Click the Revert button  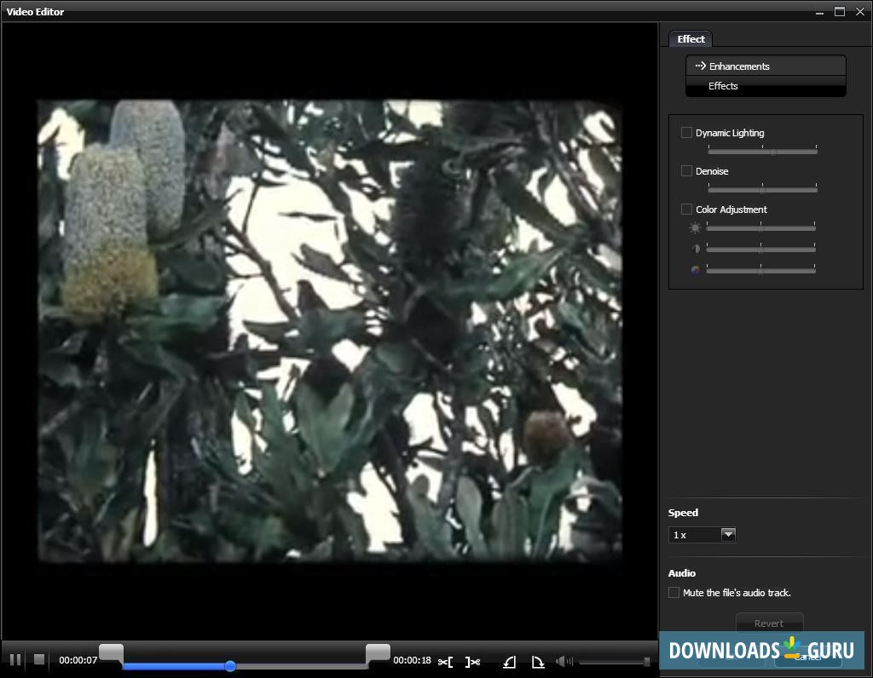click(769, 623)
